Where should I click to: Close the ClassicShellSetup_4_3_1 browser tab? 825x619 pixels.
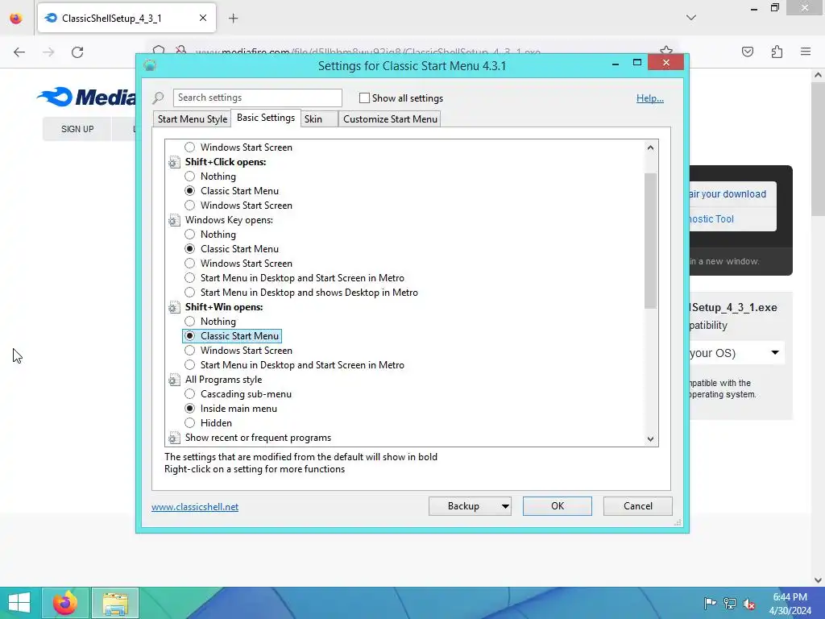203,18
